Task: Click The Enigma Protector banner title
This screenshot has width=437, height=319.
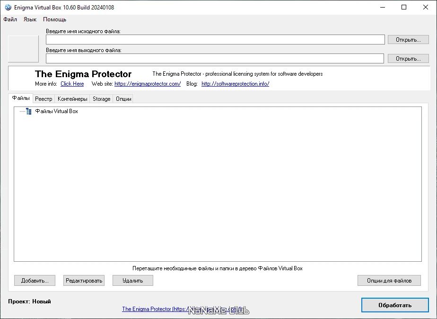Action: click(x=83, y=74)
